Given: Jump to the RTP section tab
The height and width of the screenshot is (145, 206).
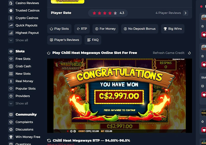Looking at the screenshot, I should pos(82,29).
